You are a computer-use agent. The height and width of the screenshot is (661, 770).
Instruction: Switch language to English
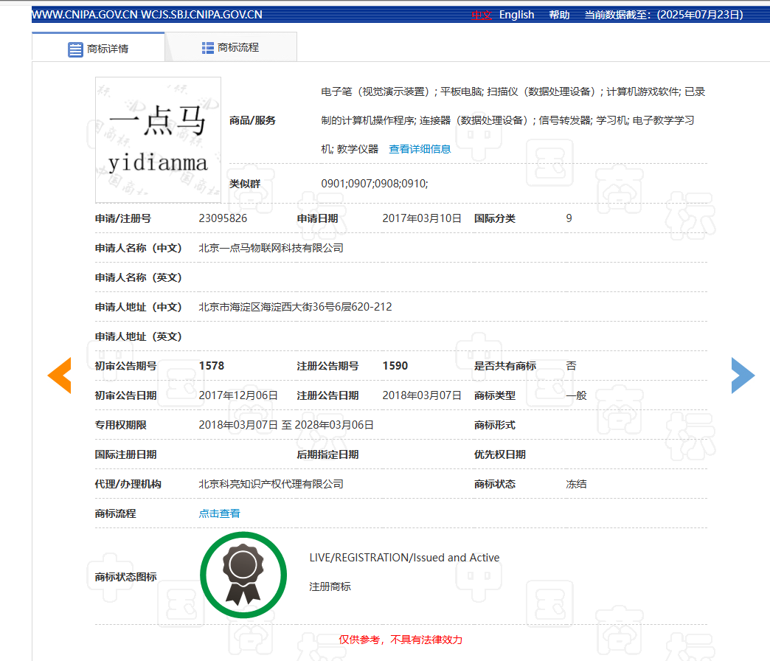pyautogui.click(x=516, y=15)
